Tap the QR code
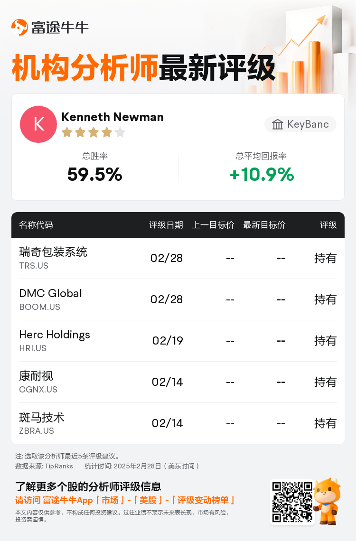 (292, 502)
